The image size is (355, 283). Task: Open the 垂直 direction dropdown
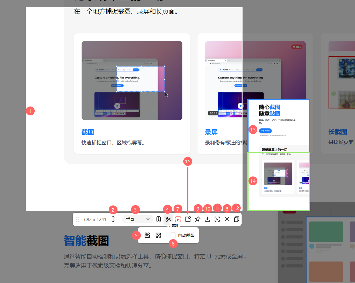pos(138,219)
